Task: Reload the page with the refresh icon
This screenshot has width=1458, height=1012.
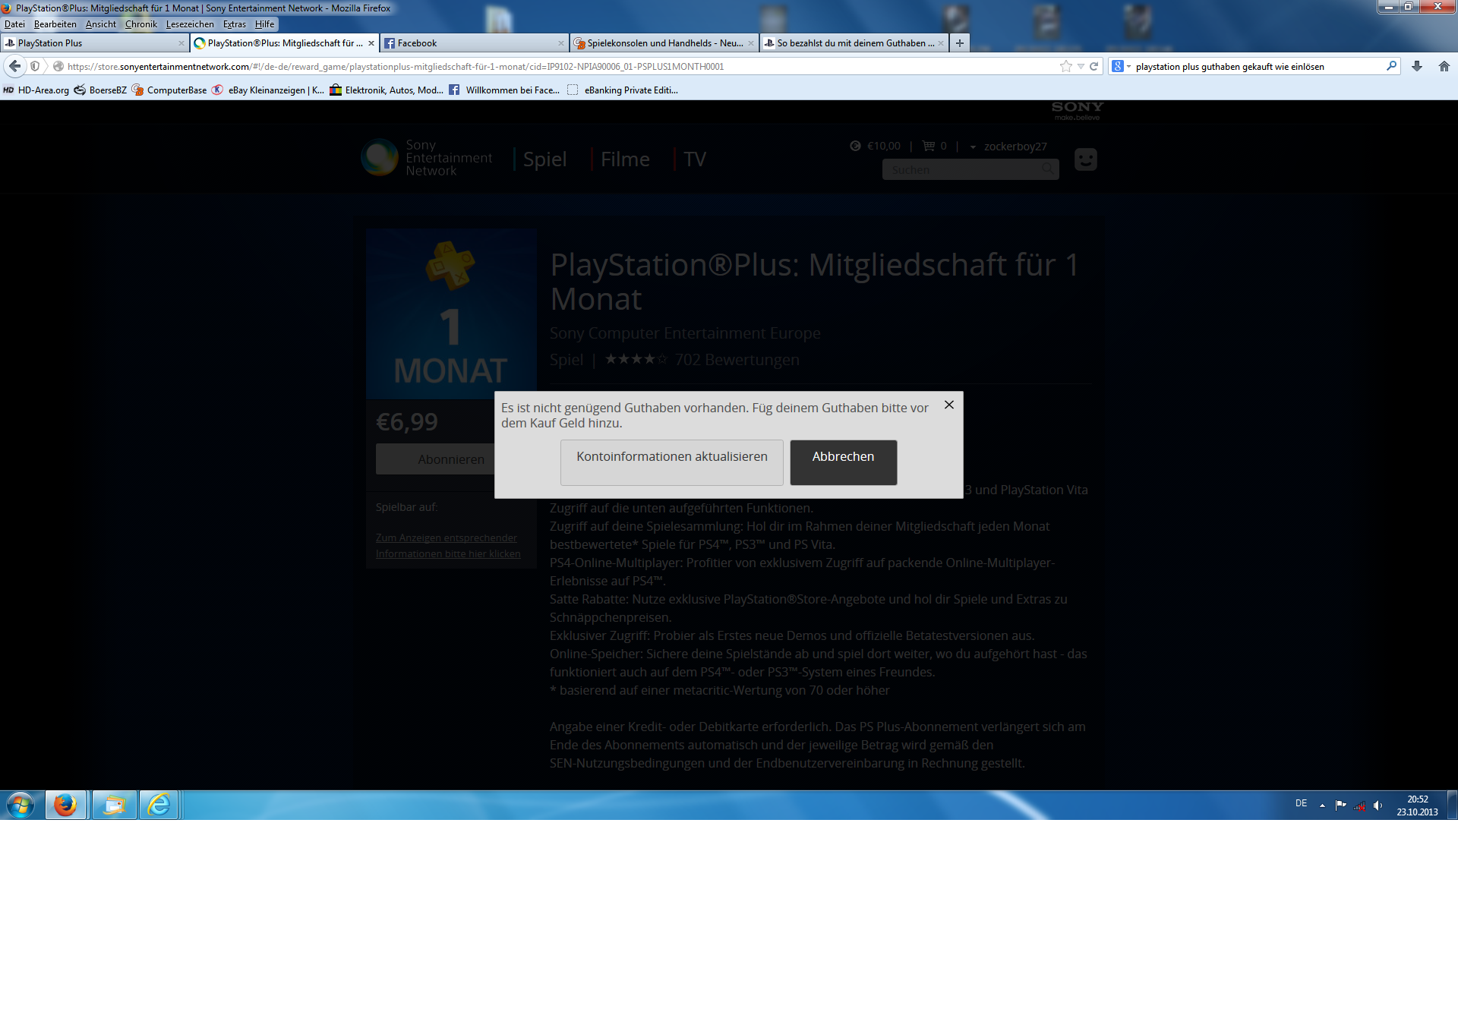Action: pyautogui.click(x=1094, y=66)
